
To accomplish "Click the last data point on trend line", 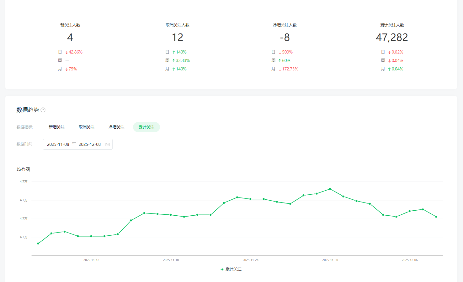I will click(436, 217).
